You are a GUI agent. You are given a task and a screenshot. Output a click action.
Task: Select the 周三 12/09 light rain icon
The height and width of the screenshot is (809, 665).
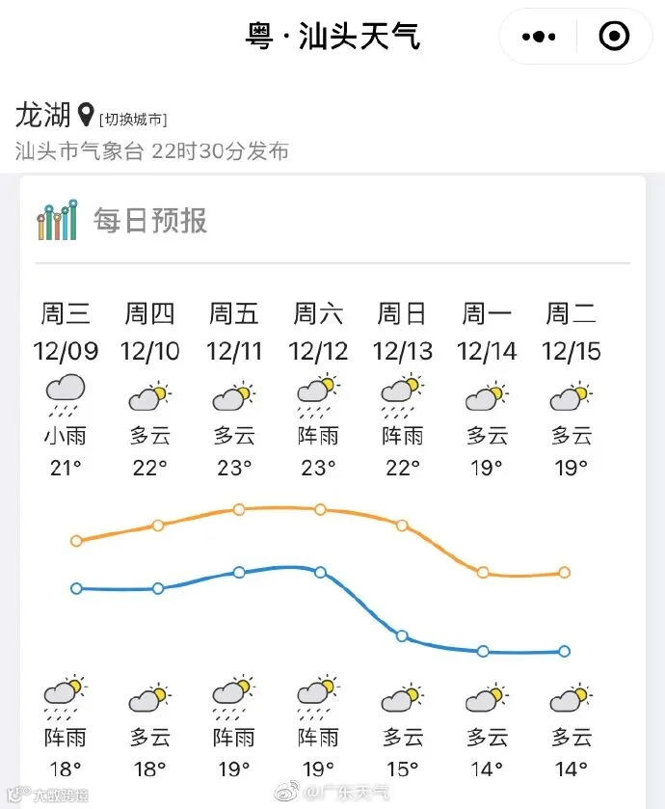pyautogui.click(x=66, y=396)
